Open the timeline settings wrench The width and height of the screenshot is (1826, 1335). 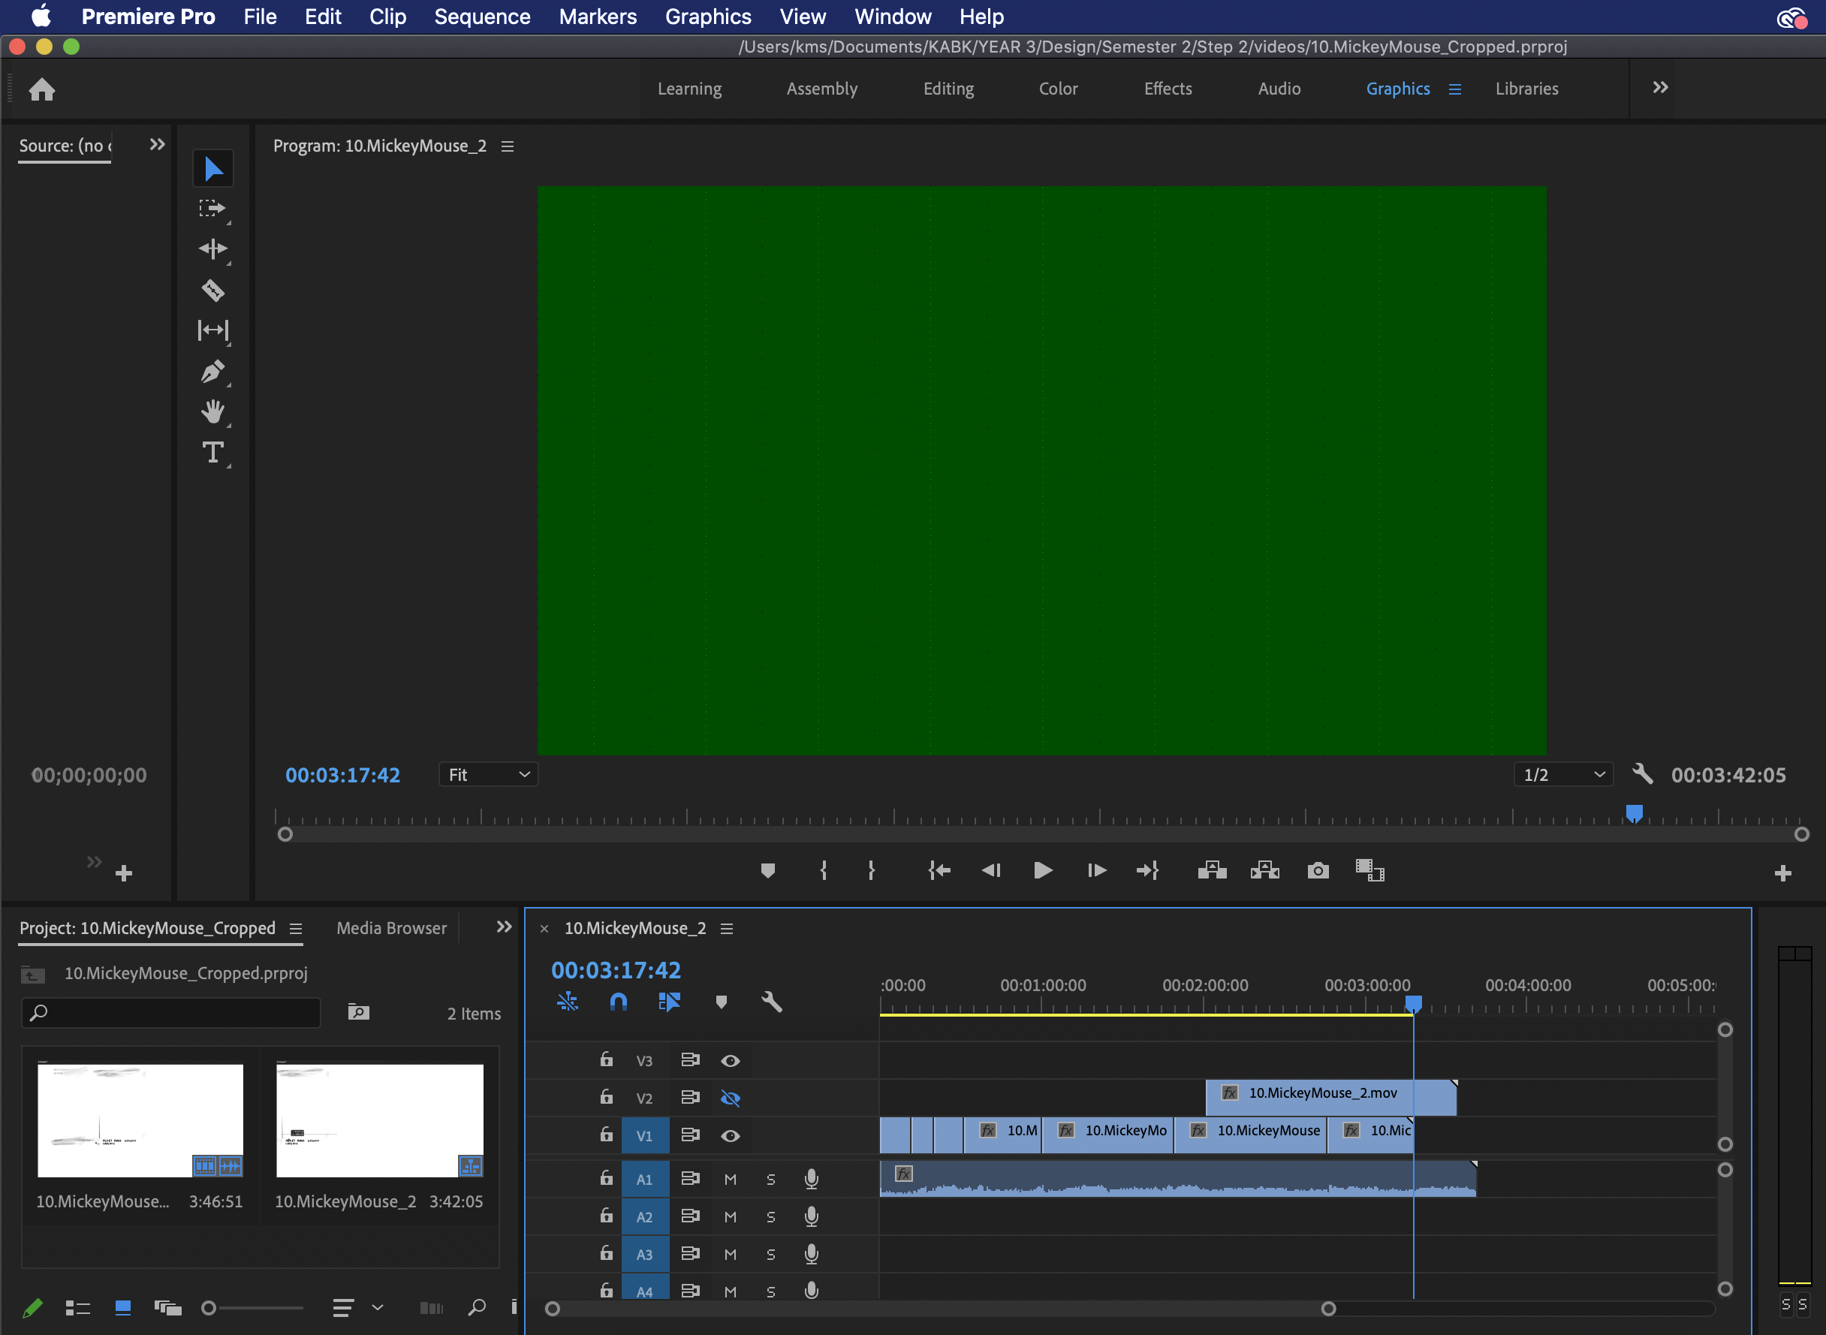tap(773, 1002)
